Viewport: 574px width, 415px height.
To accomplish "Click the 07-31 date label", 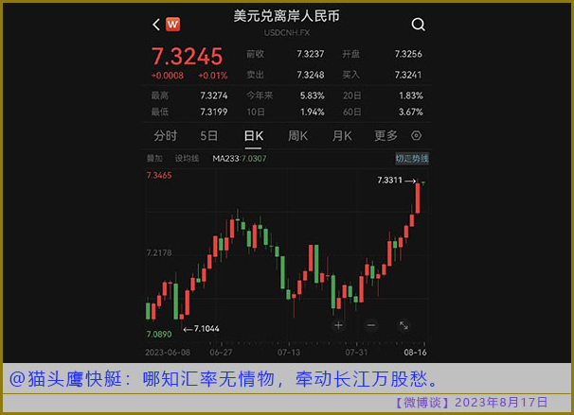I will coord(356,353).
